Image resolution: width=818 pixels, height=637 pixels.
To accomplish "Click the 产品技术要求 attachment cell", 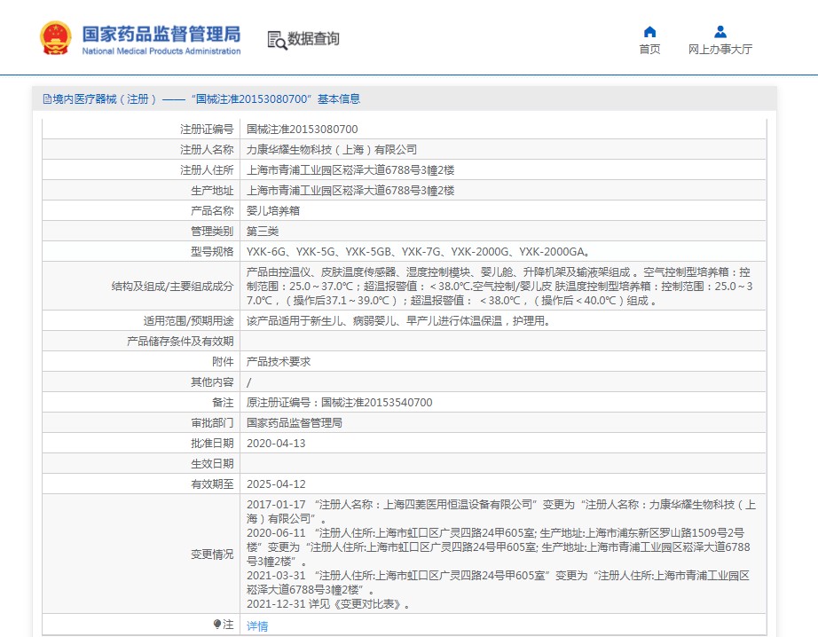I will point(278,361).
